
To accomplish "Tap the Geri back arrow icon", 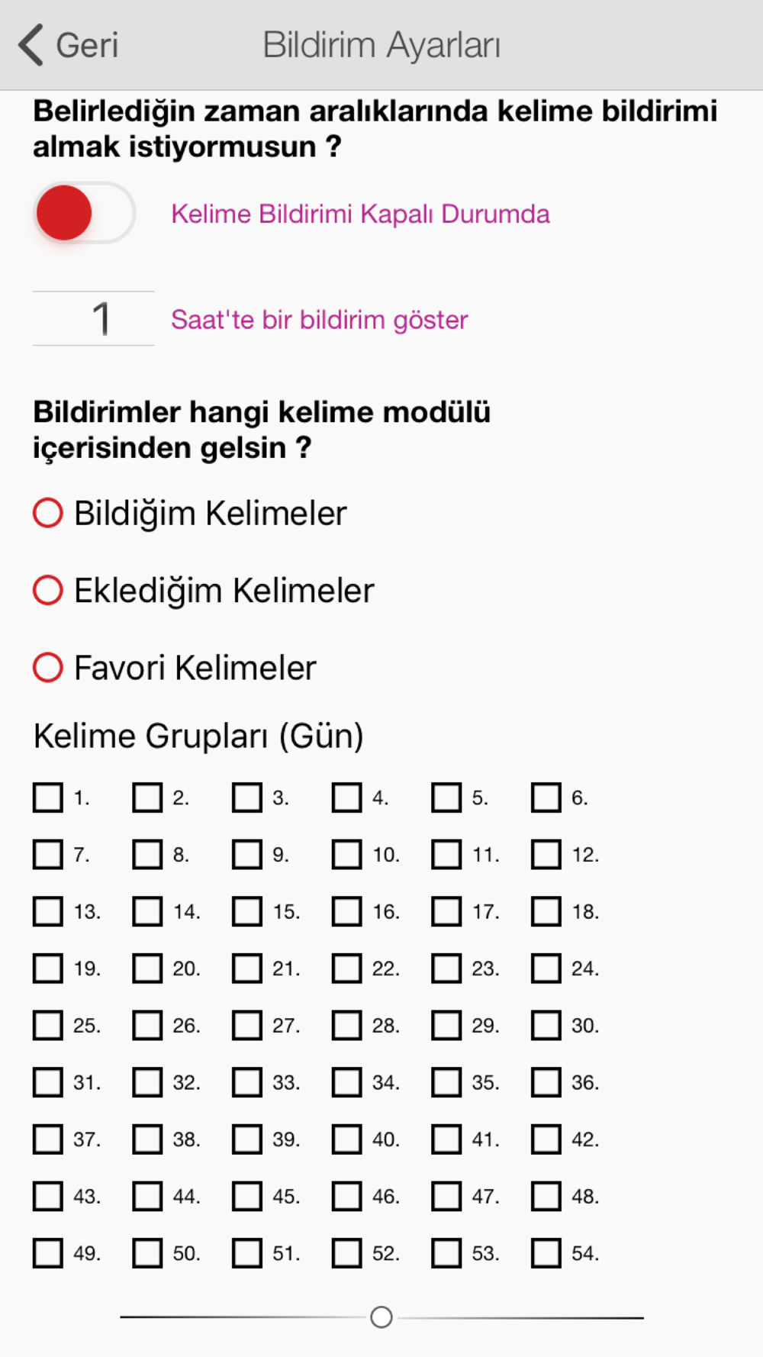I will pos(31,45).
